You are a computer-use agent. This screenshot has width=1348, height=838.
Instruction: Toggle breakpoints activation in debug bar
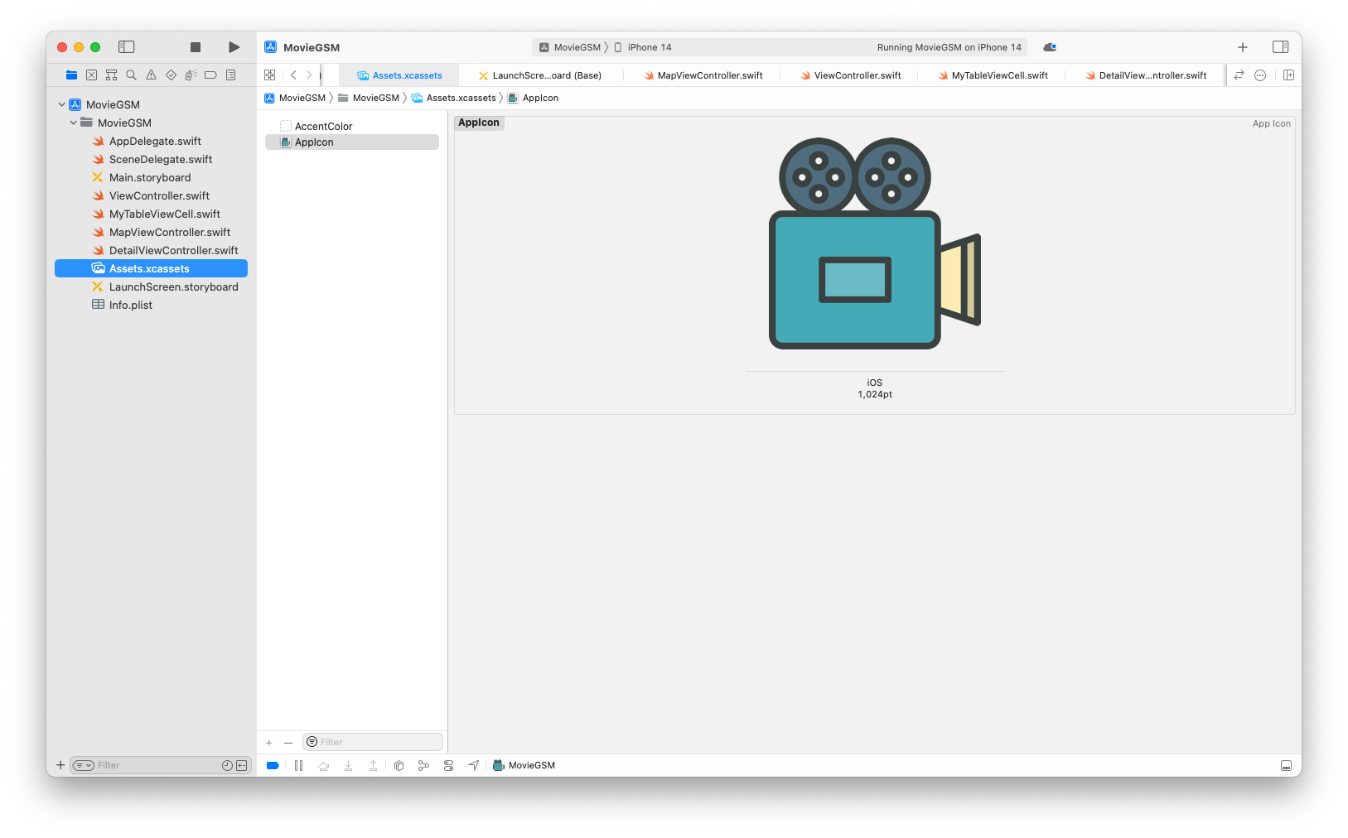tap(273, 766)
